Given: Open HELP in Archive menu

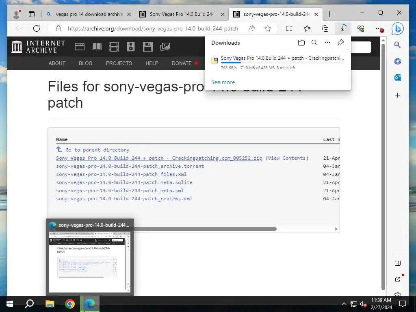Looking at the screenshot, I should pos(152,63).
